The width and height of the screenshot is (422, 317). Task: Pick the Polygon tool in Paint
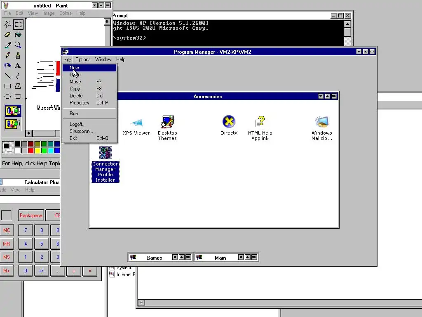tap(18, 86)
